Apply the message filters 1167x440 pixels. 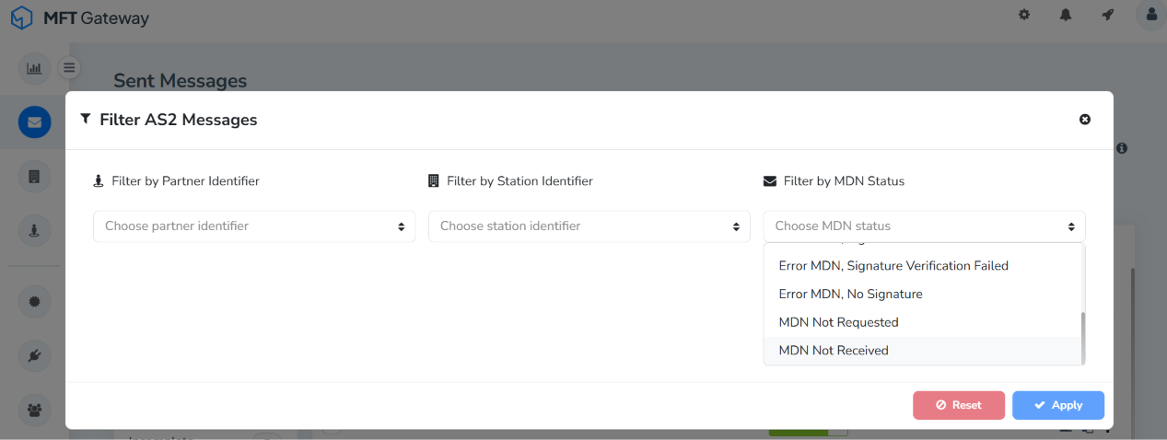1058,405
